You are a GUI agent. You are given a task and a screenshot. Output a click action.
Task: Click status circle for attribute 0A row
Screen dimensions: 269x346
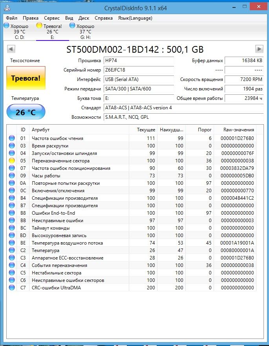12,183
